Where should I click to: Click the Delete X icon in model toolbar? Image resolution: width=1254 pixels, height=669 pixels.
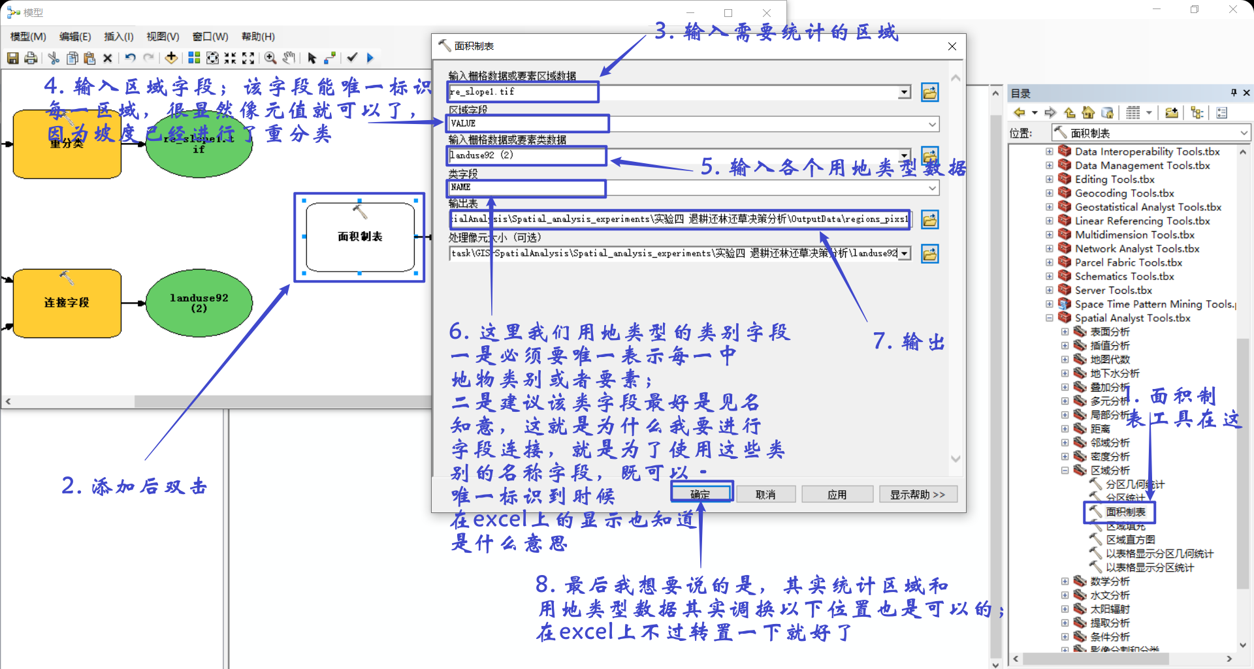pyautogui.click(x=108, y=58)
